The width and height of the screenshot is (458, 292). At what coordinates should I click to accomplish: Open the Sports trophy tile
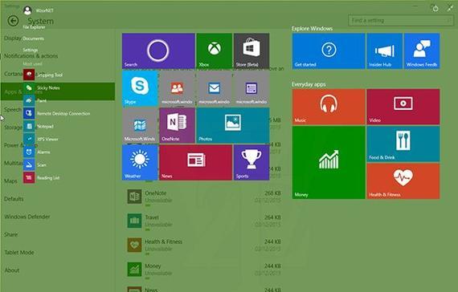coord(251,163)
